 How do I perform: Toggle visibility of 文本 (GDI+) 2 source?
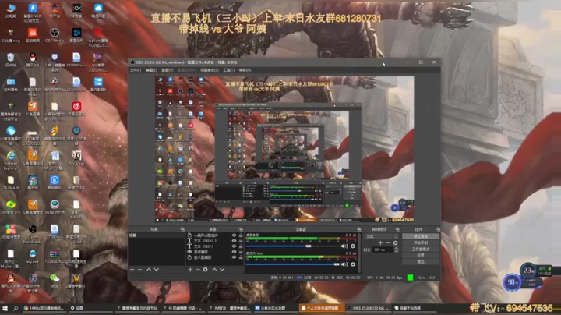(234, 241)
